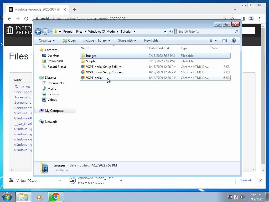Select the VXPTutorial file name
This screenshot has width=269, height=202.
tap(94, 78)
